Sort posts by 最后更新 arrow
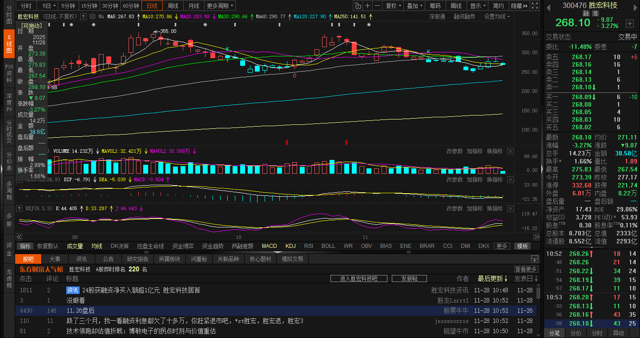The image size is (640, 338). pos(506,278)
